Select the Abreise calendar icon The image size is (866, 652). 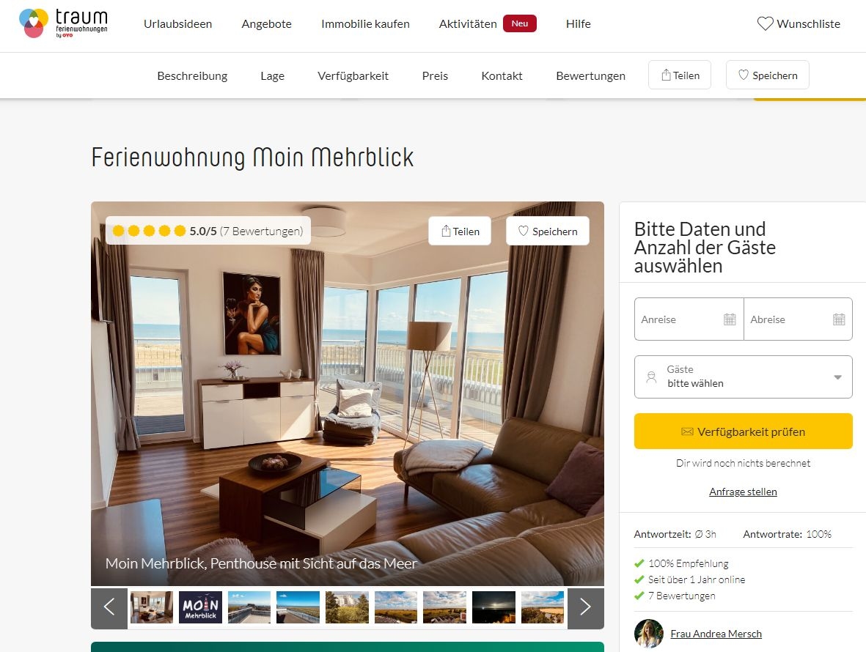coord(839,319)
